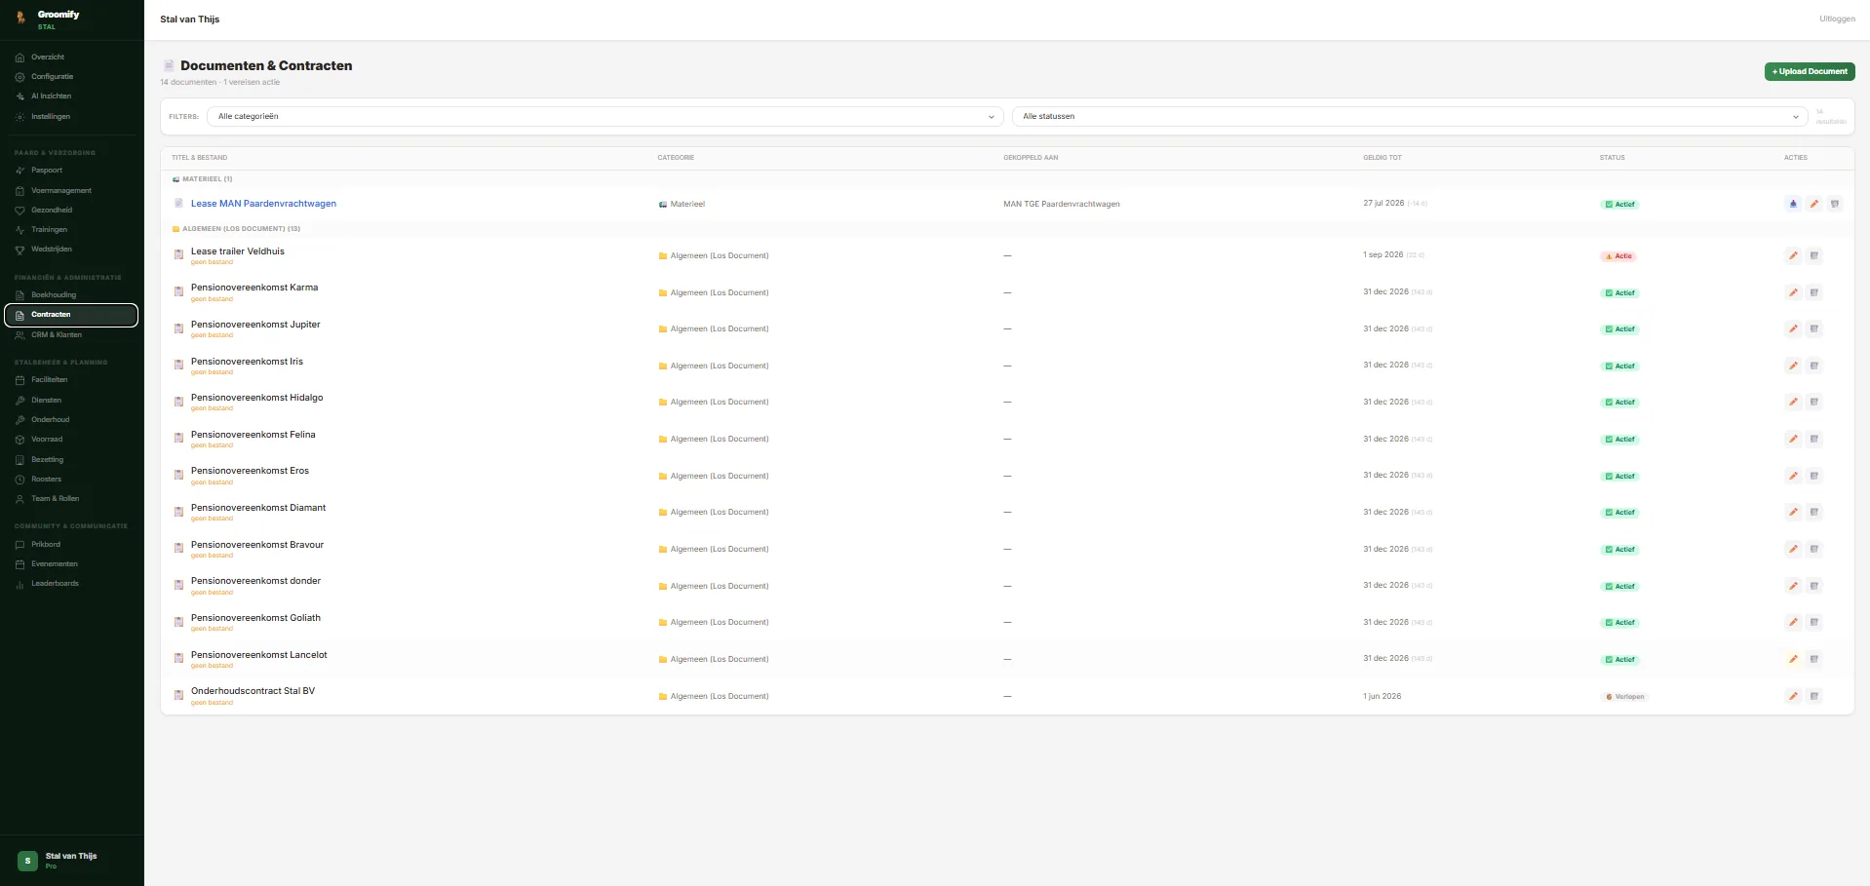
Task: Navigate to Paspoort section
Action: pos(71,170)
